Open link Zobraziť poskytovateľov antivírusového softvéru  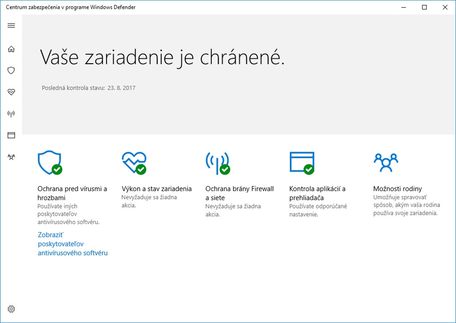click(x=73, y=244)
